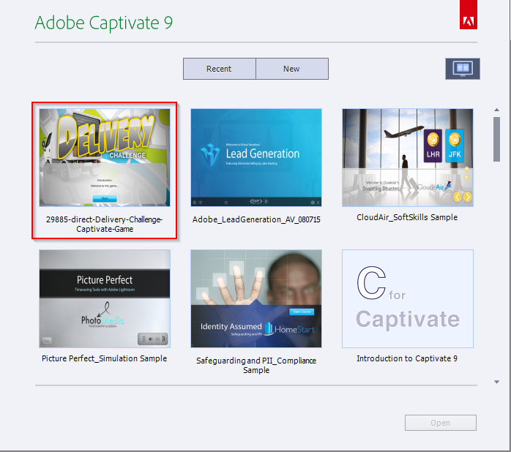This screenshot has height=452, width=511.
Task: Select the Delivery Challenge project thumbnail
Action: point(105,157)
